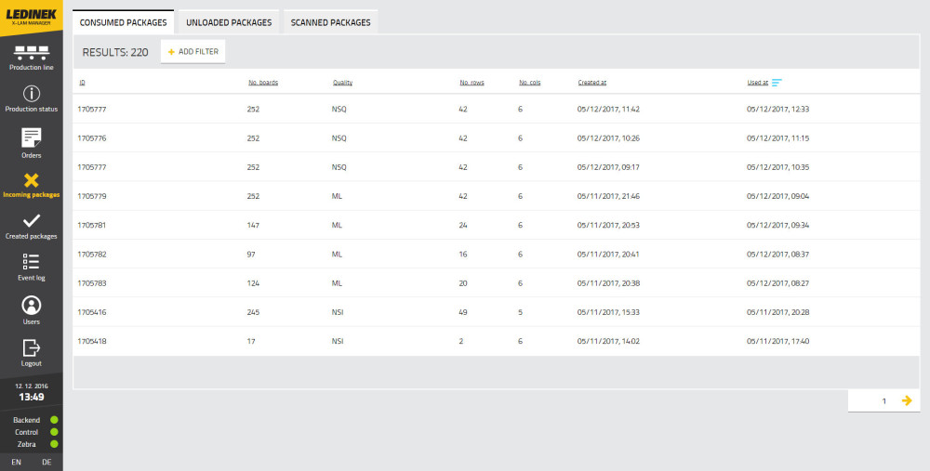Select the Consumed Packages tab
Image resolution: width=930 pixels, height=471 pixels.
(x=124, y=22)
